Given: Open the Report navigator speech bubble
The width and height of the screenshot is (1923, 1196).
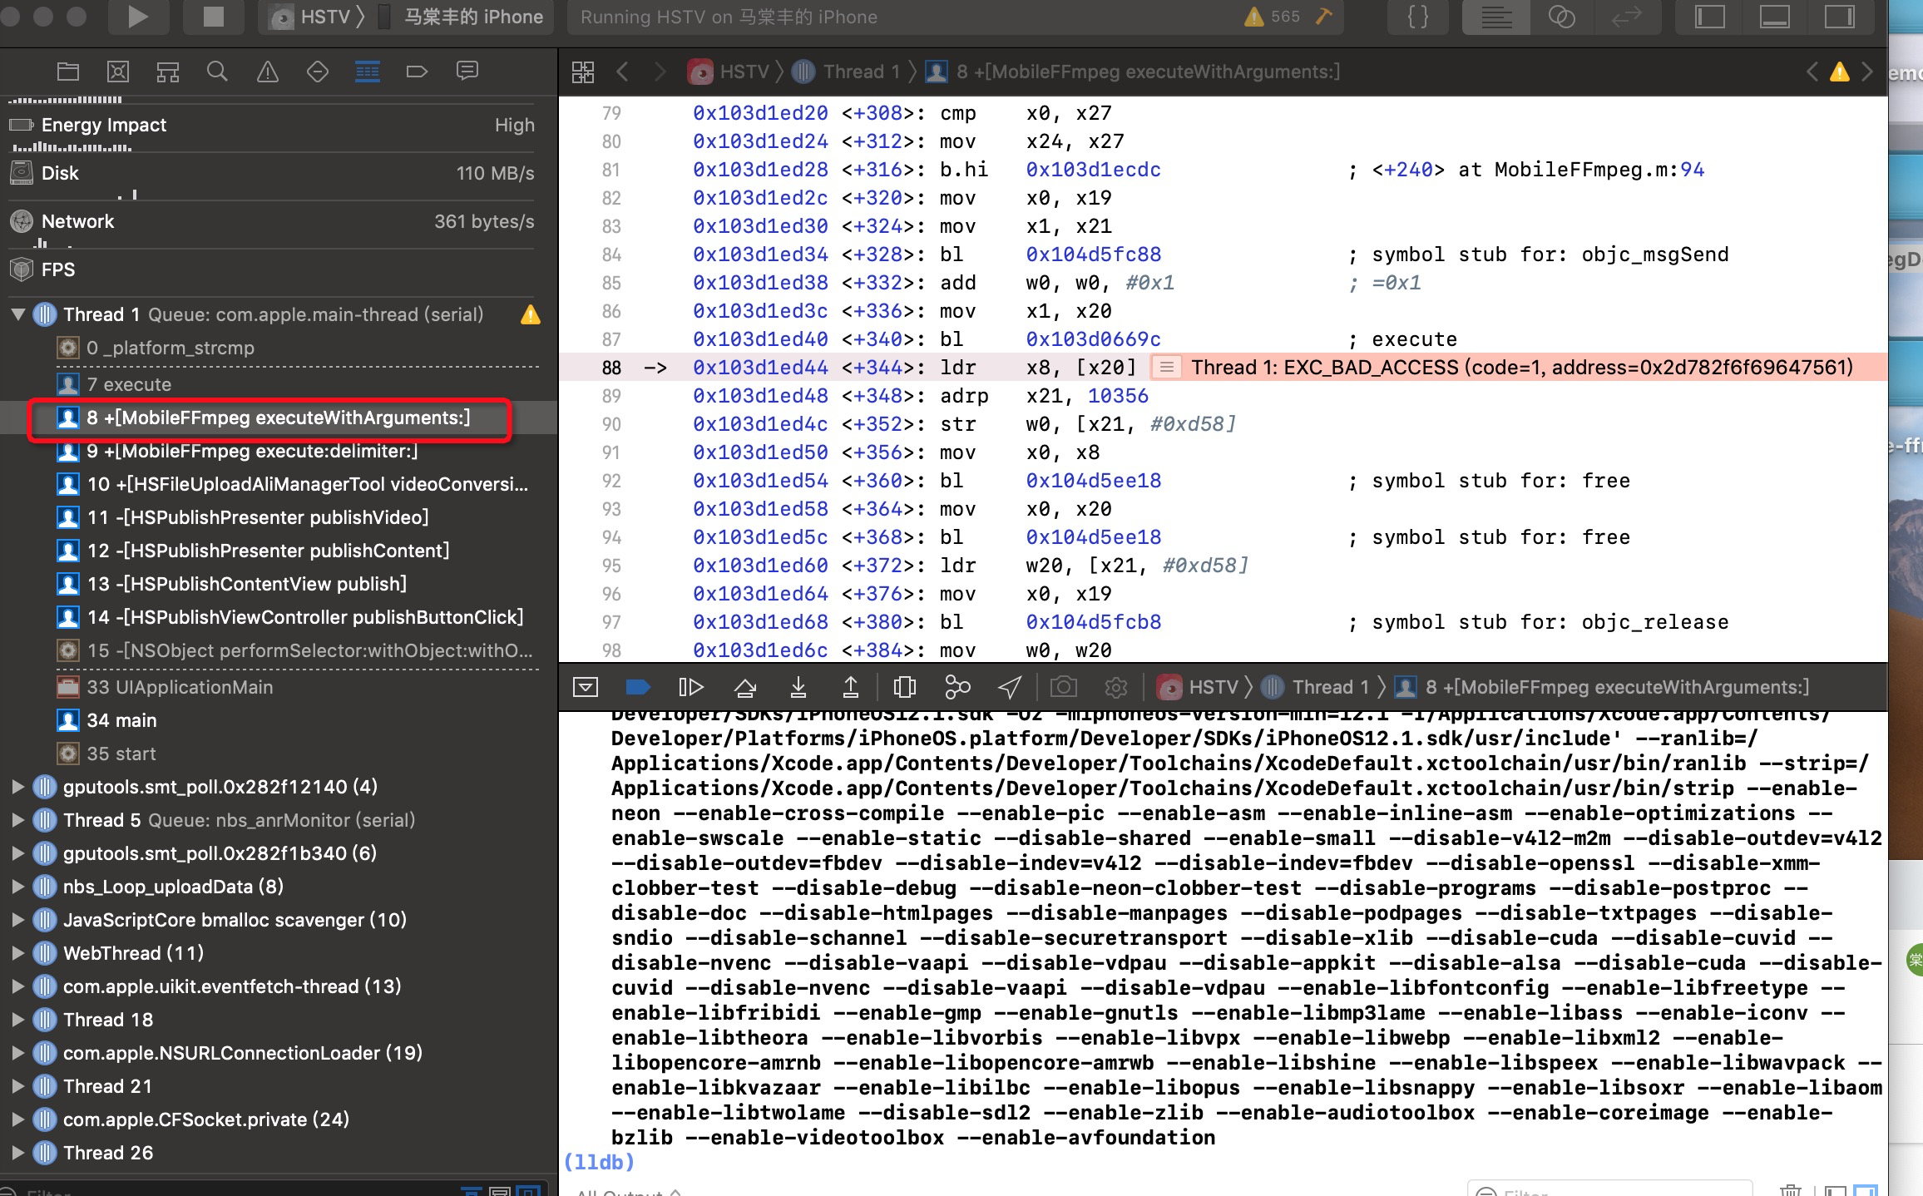Looking at the screenshot, I should pos(467,71).
